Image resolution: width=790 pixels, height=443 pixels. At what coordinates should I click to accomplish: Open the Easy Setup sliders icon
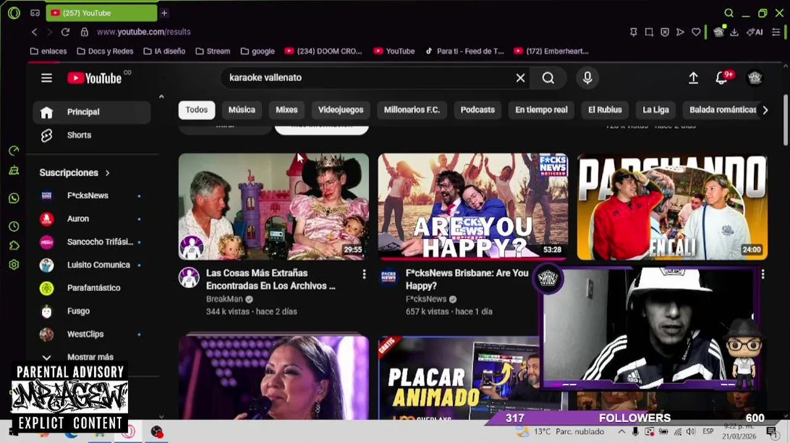coord(776,32)
